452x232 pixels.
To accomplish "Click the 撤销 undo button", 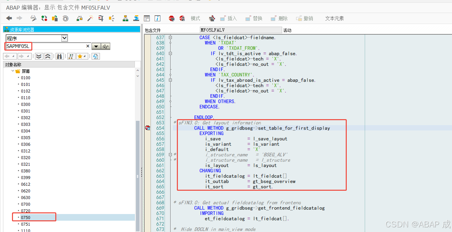I will click(304, 18).
